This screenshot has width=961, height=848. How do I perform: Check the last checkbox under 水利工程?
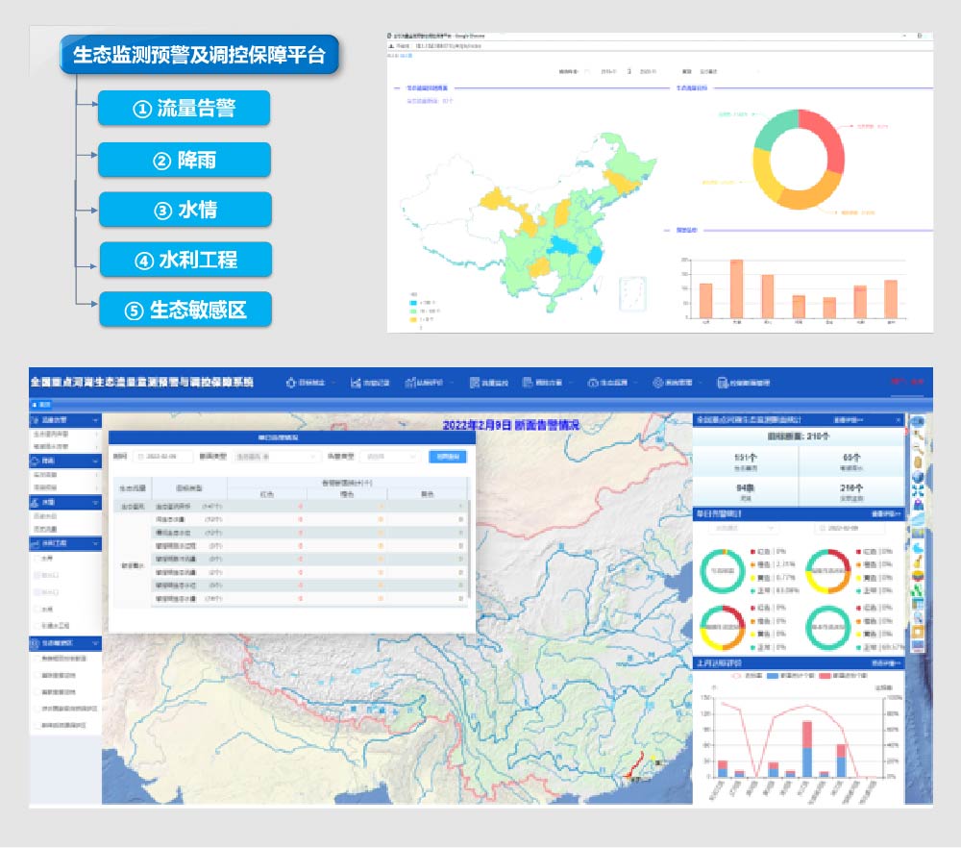coord(37,626)
